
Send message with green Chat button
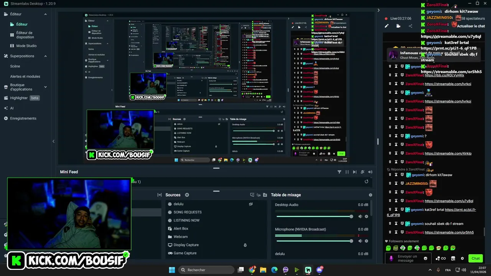pyautogui.click(x=476, y=258)
